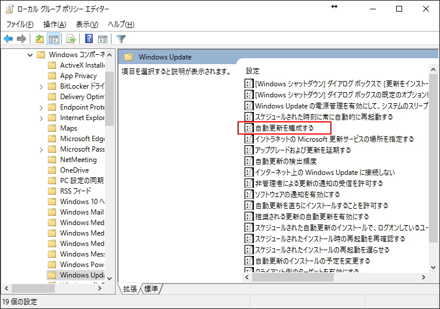
Task: Select the 自動更新を構成する policy
Action: (284, 128)
